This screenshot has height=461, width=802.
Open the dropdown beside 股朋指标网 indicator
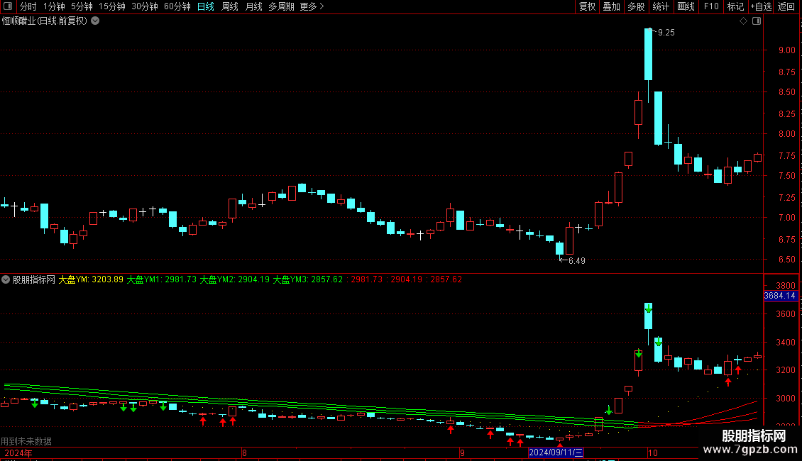tap(6, 279)
